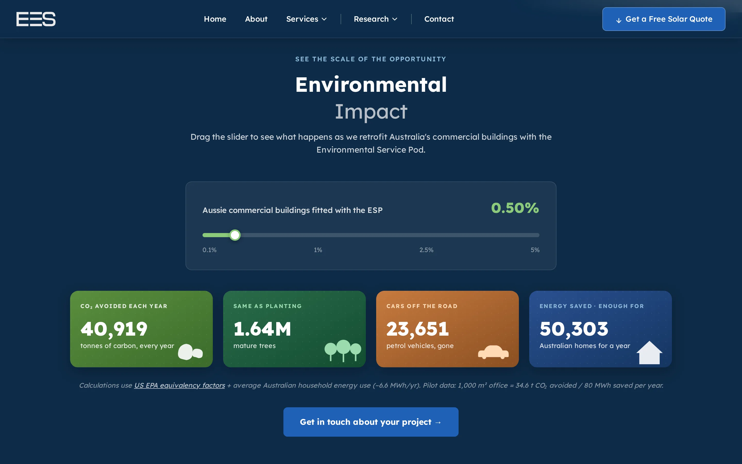
Task: Open the US EPA equivalency factors link
Action: pyautogui.click(x=179, y=385)
